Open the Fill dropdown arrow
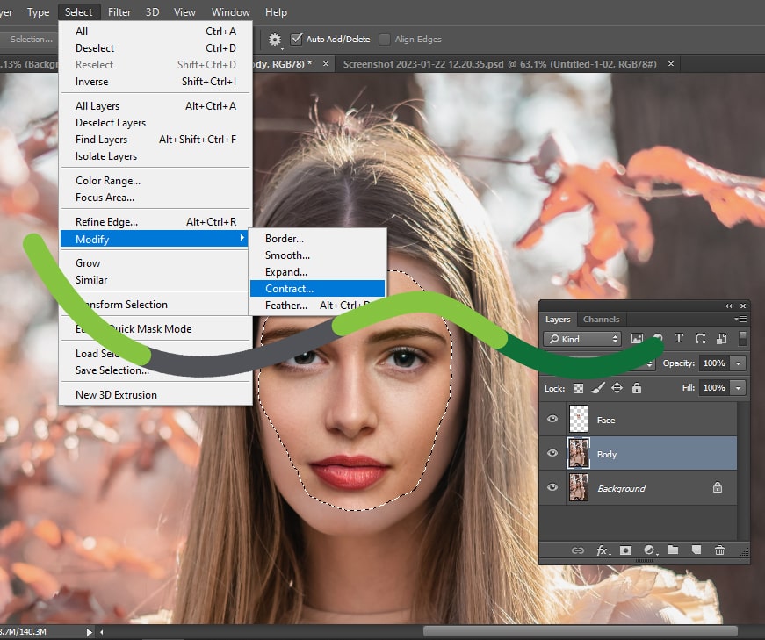Screen dimensions: 765x640 tap(739, 387)
